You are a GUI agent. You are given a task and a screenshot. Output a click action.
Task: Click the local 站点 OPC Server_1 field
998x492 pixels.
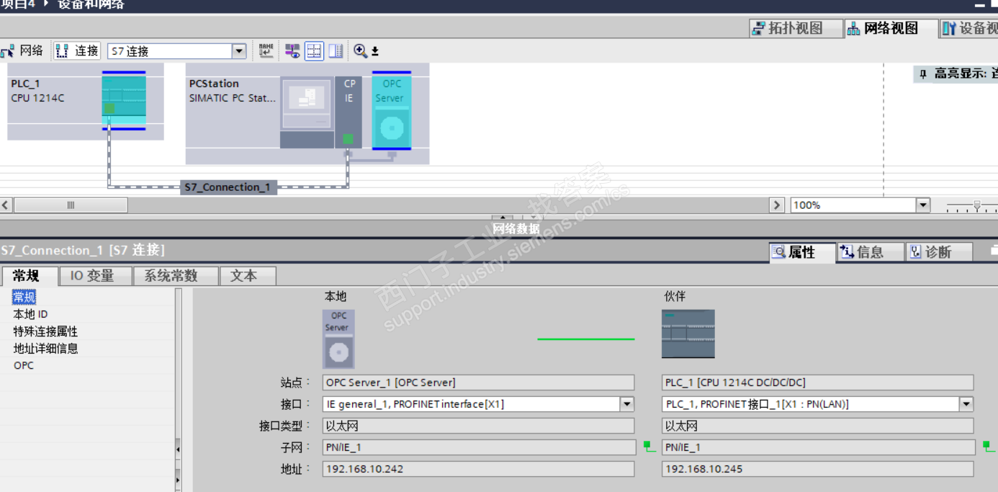pyautogui.click(x=478, y=383)
